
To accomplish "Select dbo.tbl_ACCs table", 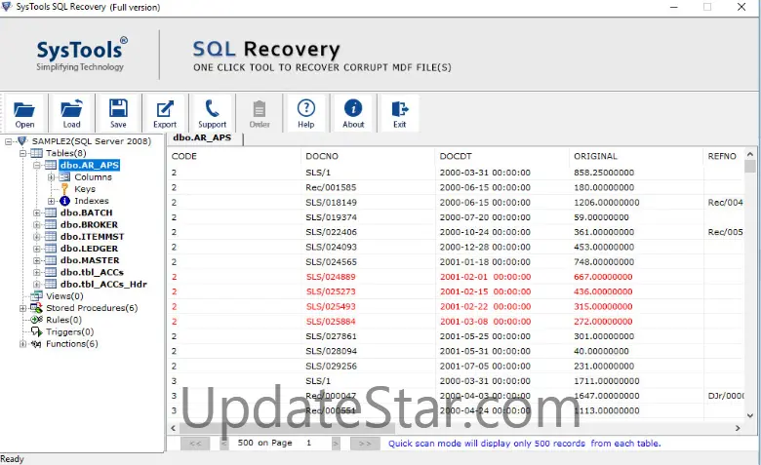I will pyautogui.click(x=93, y=272).
